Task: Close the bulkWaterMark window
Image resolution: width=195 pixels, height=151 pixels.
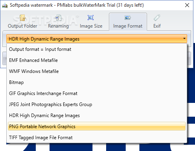Action: 187,5
